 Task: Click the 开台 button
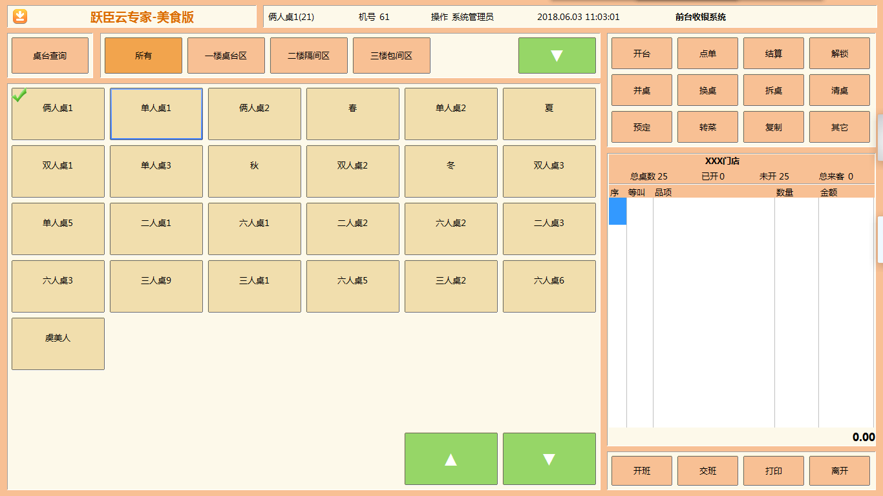point(642,54)
